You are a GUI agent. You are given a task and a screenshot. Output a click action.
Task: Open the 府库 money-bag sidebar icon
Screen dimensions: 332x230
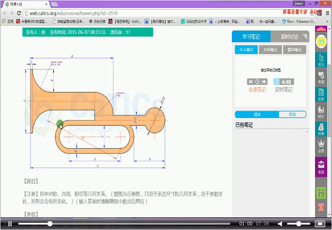[x=321, y=129]
